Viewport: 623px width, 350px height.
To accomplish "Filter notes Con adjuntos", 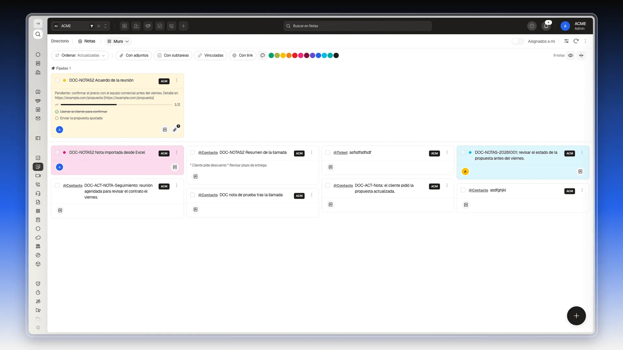I will (x=134, y=55).
